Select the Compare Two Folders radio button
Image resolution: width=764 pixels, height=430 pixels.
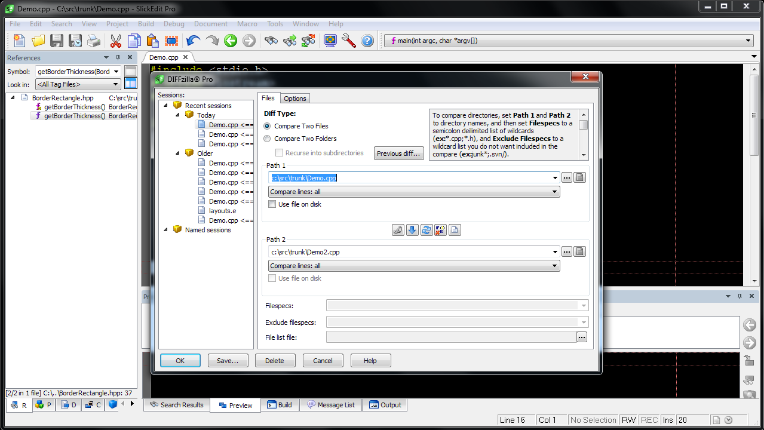(268, 139)
